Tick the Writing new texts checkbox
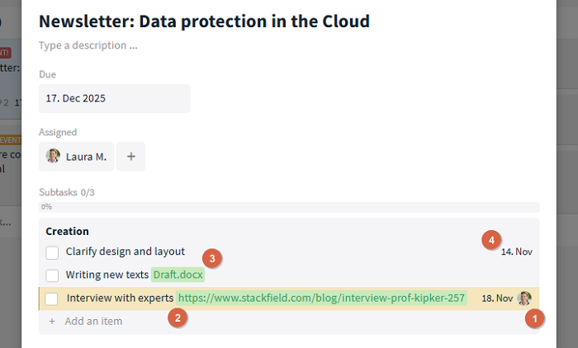Viewport: 578px width, 348px height. (52, 275)
